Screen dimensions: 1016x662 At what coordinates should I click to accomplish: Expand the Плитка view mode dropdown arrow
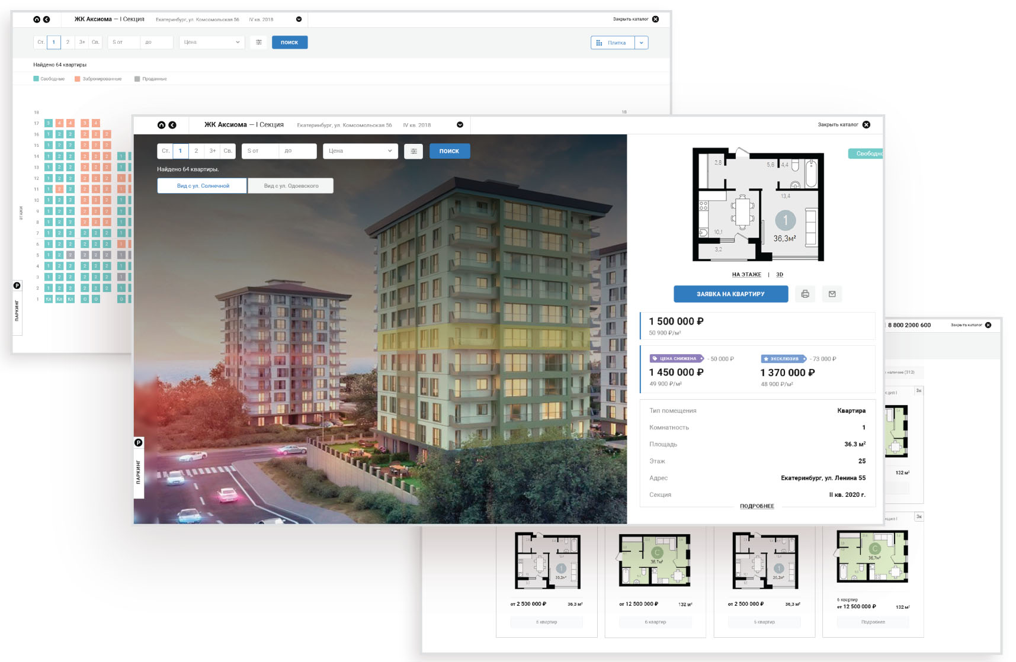pos(641,43)
